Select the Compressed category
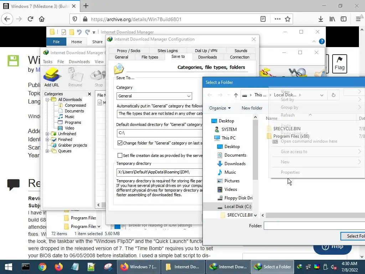This screenshot has height=274, width=365. point(75,105)
